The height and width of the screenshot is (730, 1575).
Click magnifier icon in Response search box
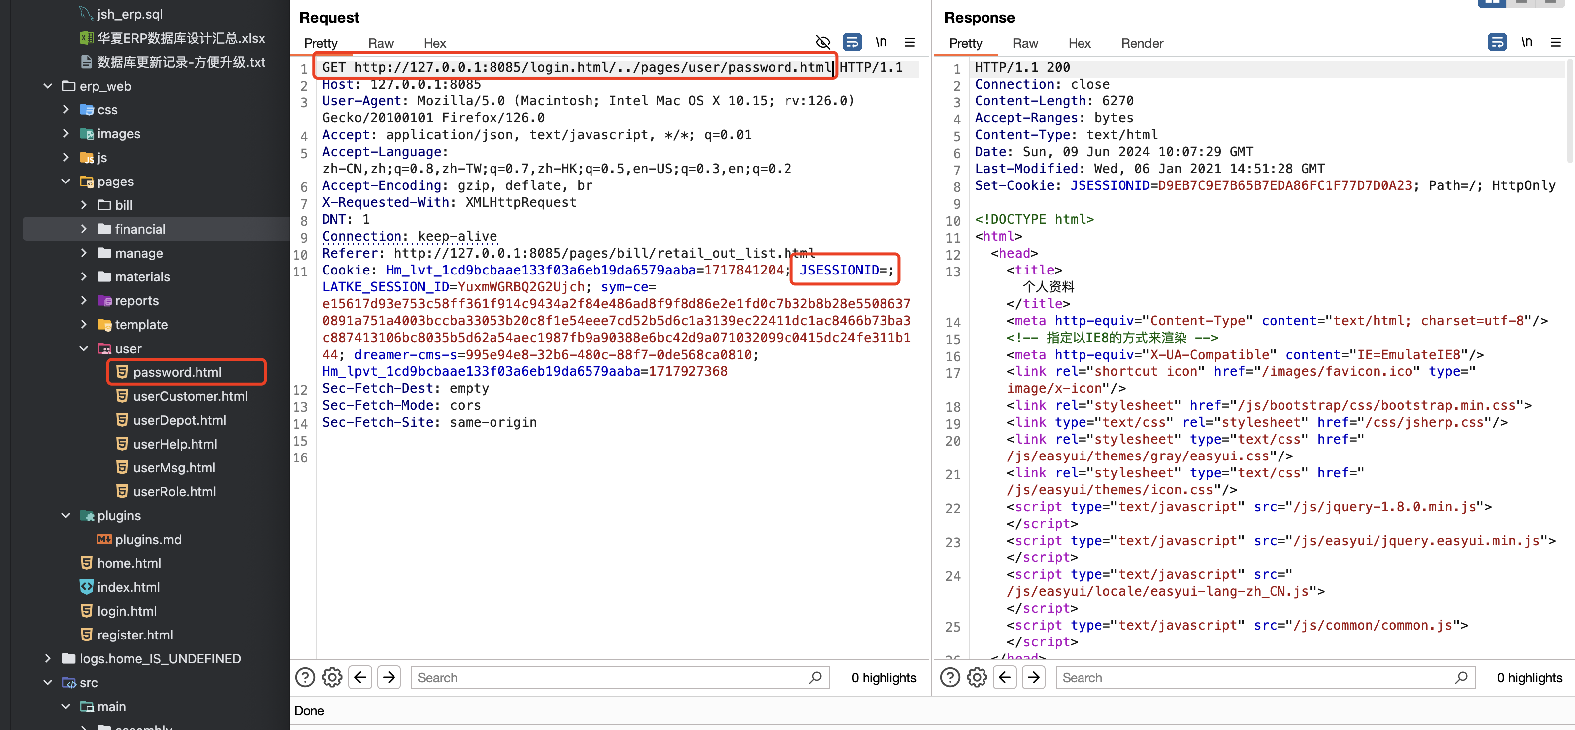(x=1461, y=677)
